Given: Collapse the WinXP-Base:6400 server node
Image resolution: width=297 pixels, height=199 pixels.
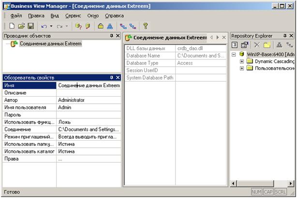Looking at the screenshot, I should (x=235, y=54).
